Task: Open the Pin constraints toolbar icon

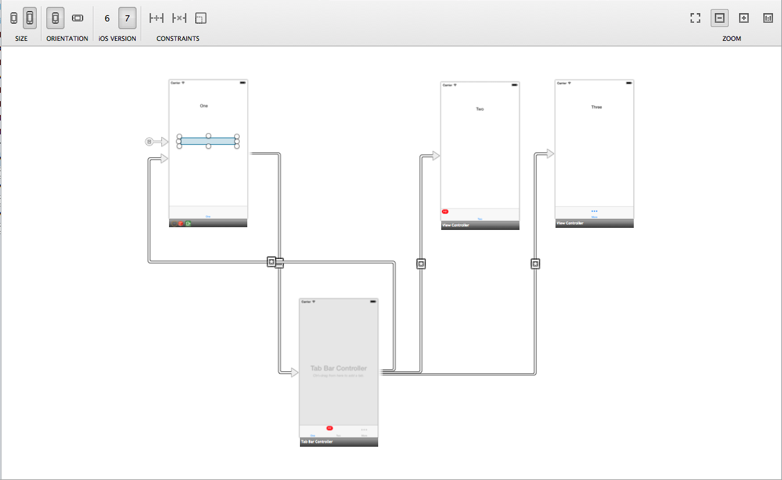Action: pos(155,18)
